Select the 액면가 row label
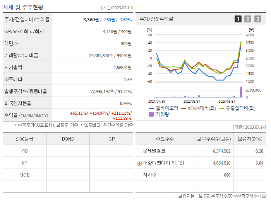The width and height of the screenshot is (271, 202). [11, 43]
